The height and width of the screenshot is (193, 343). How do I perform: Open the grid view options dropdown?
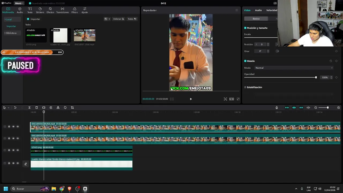(107, 19)
